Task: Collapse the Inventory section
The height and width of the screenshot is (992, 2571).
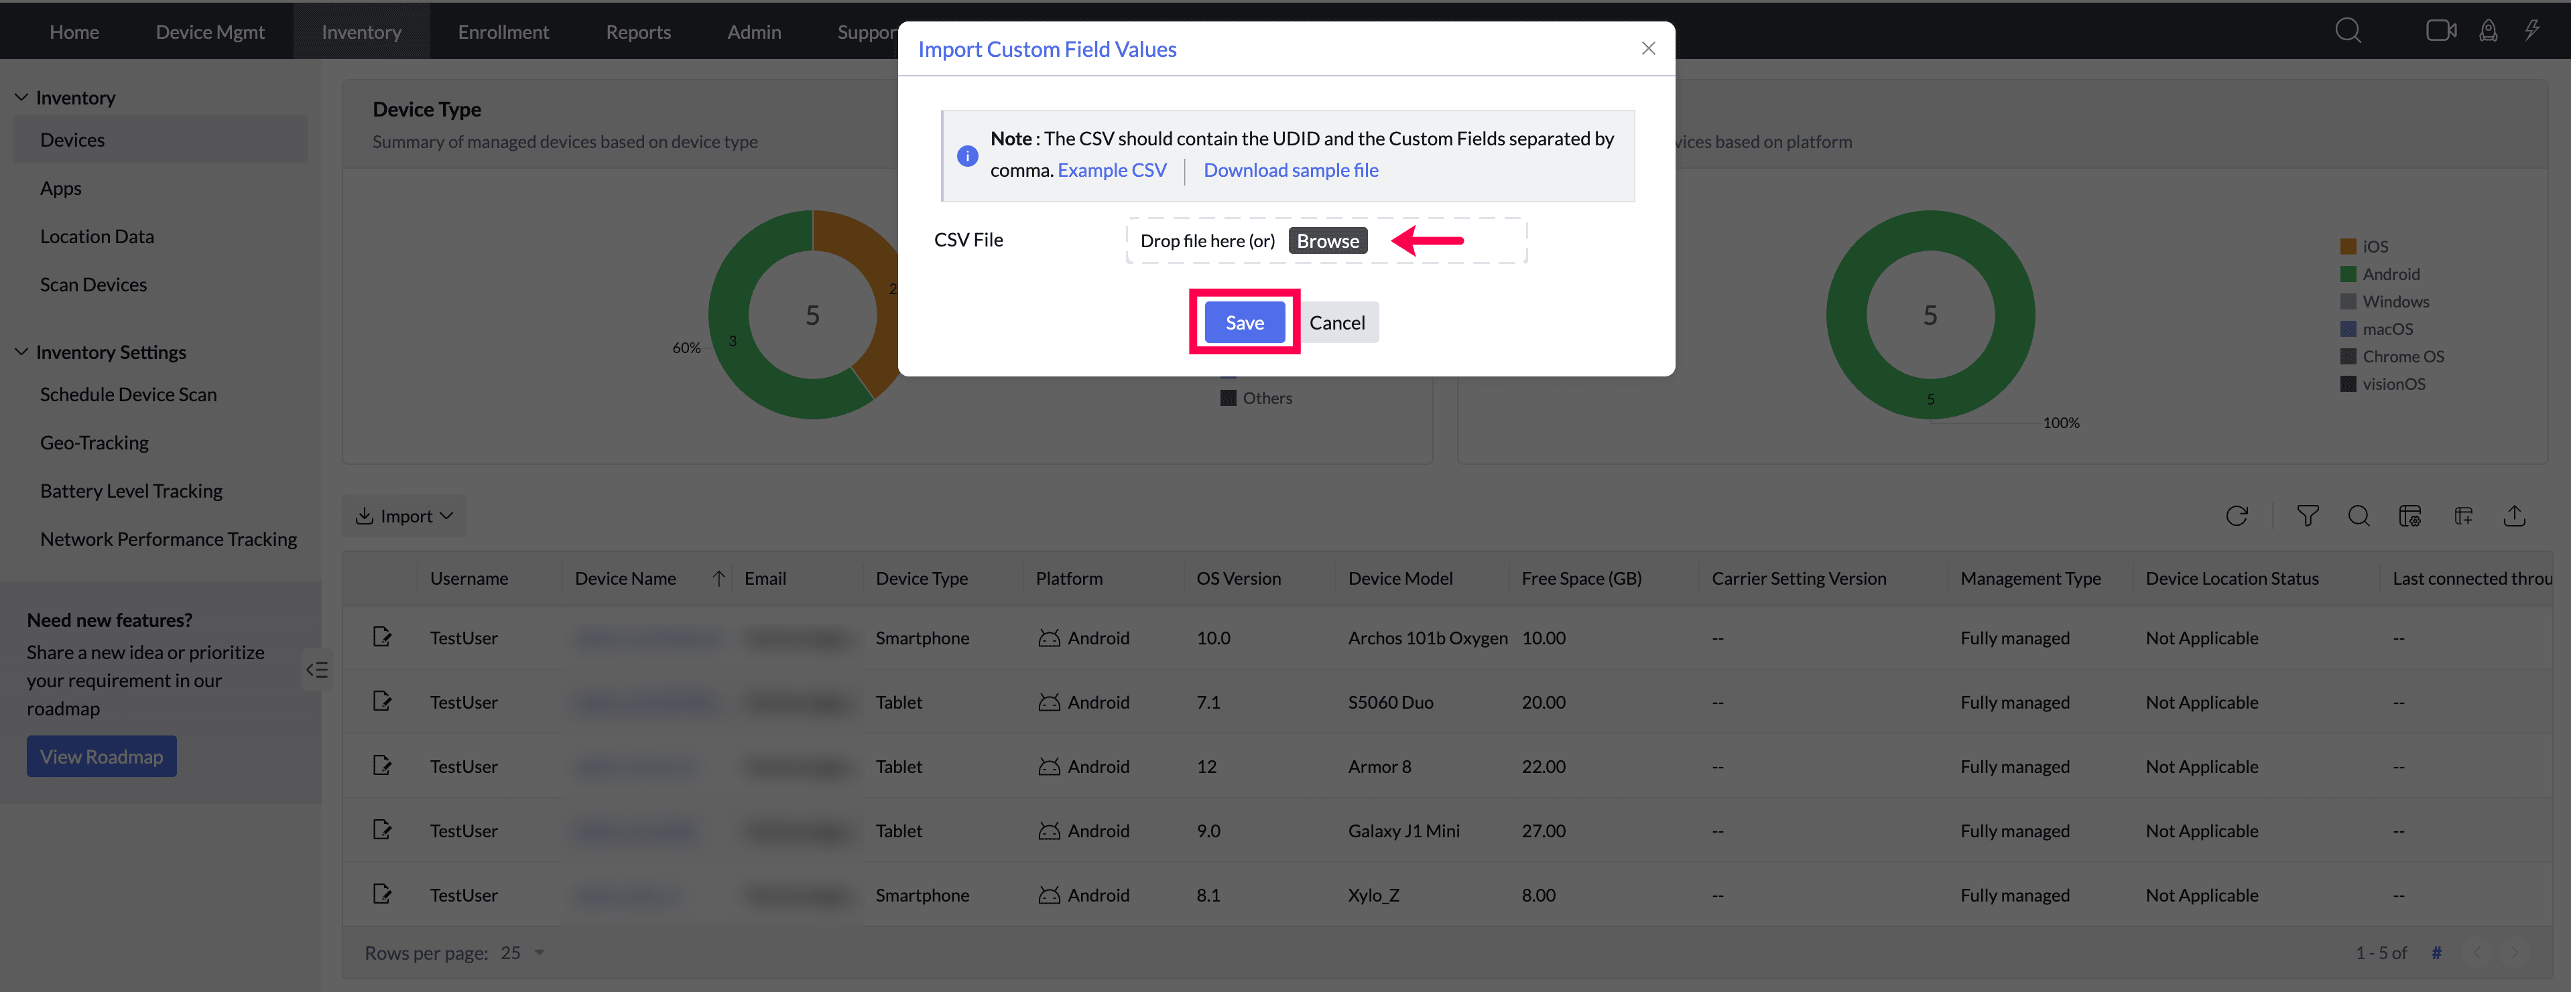Action: coord(21,96)
